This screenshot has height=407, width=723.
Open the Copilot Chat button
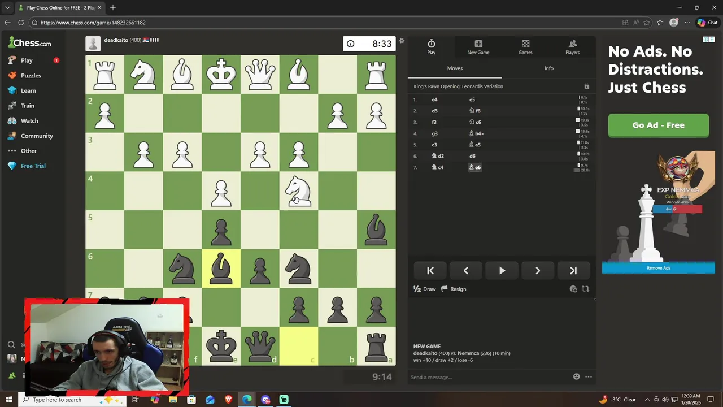[x=707, y=23]
